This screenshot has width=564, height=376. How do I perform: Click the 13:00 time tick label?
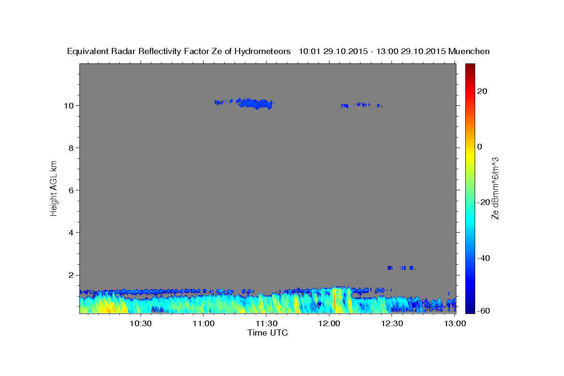[455, 323]
